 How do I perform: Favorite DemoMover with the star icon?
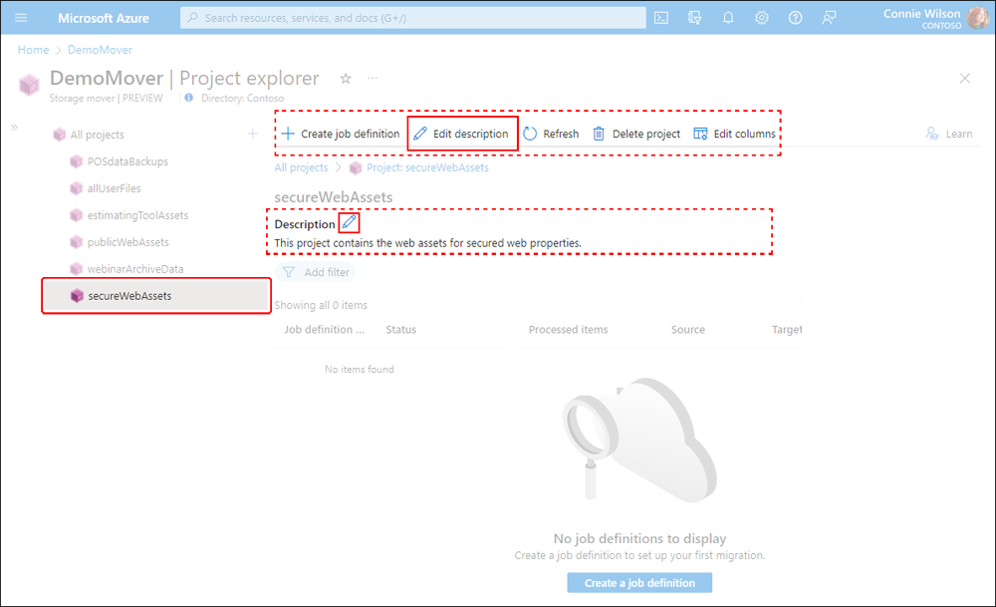pyautogui.click(x=346, y=78)
